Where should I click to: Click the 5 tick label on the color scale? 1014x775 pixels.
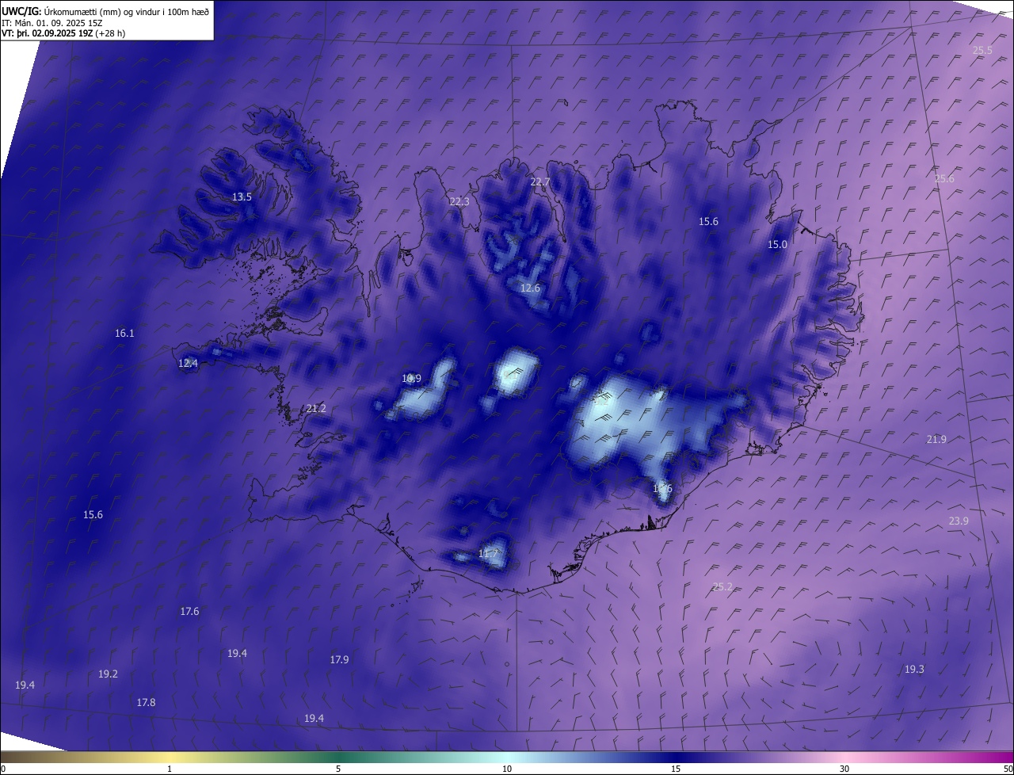(338, 769)
